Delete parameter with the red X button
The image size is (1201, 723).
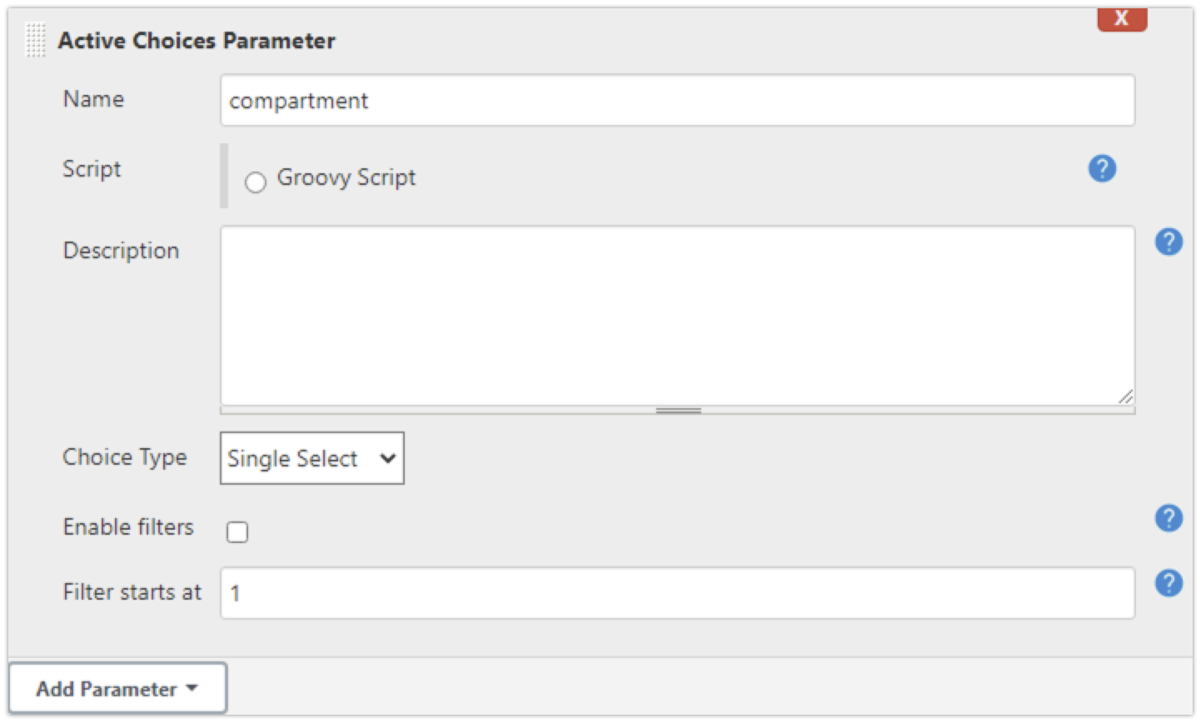coord(1121,18)
